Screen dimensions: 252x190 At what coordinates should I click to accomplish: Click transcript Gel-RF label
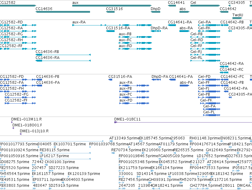[196, 46]
